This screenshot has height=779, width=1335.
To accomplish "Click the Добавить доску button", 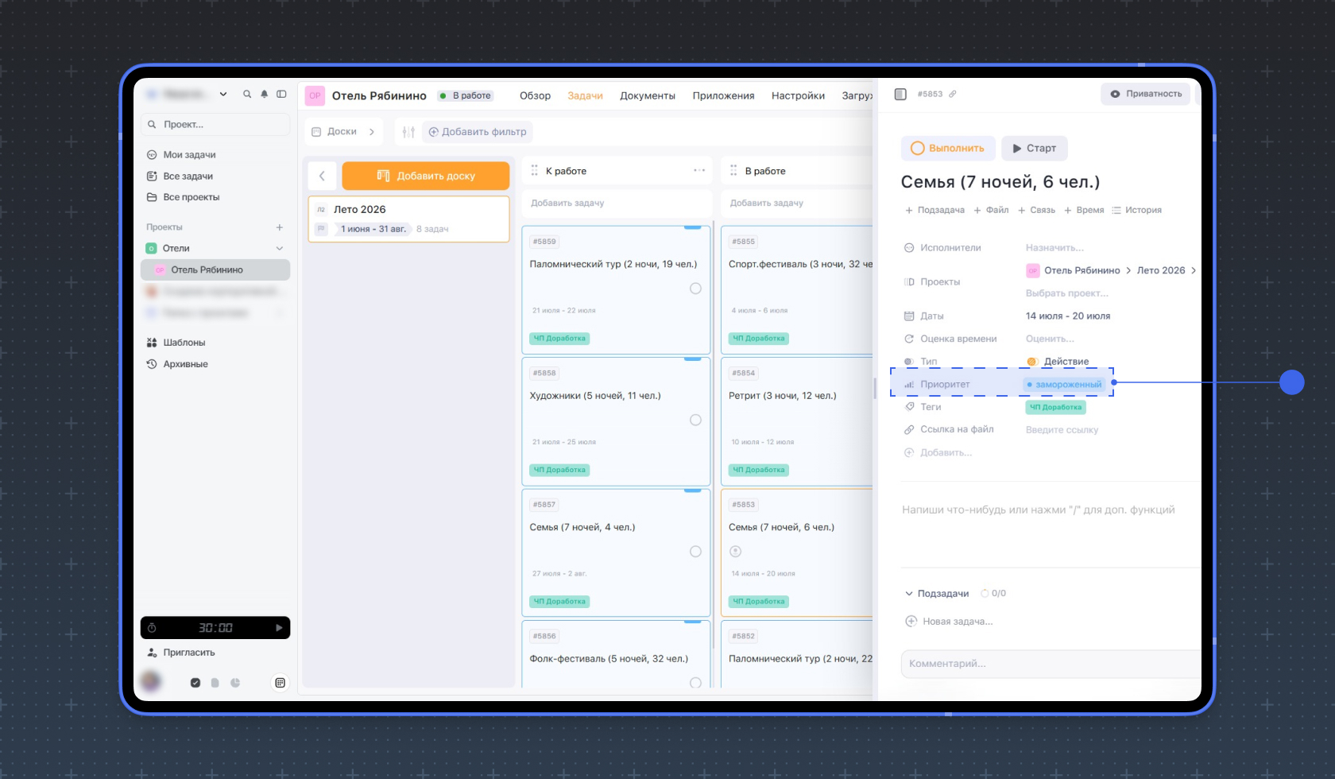I will pos(426,176).
